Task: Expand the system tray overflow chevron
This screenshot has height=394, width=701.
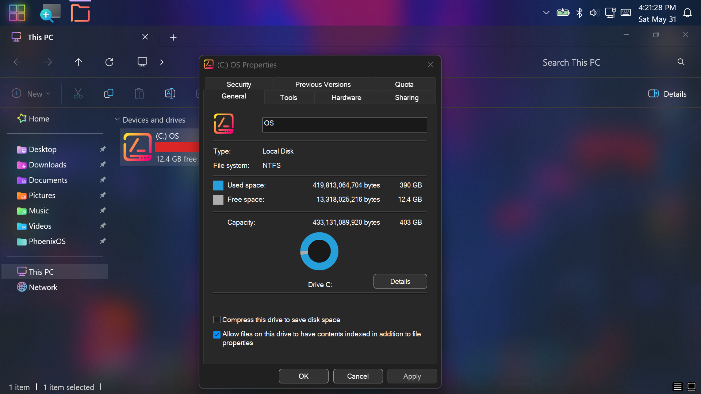Action: coord(546,13)
